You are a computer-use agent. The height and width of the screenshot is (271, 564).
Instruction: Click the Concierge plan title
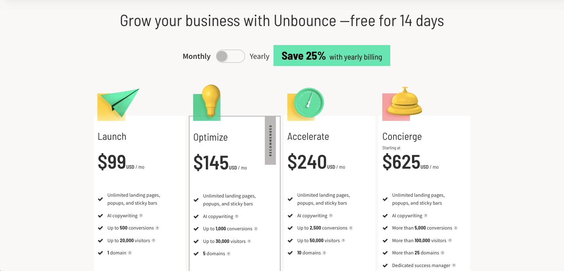402,137
